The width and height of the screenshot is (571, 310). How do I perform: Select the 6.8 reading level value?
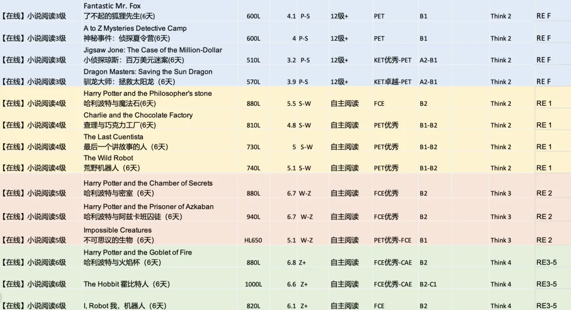(291, 262)
